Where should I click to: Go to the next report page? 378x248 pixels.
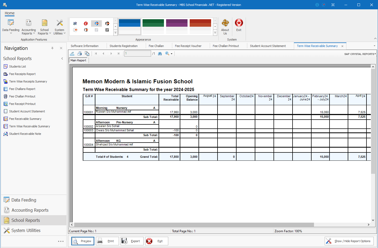pos(111,54)
